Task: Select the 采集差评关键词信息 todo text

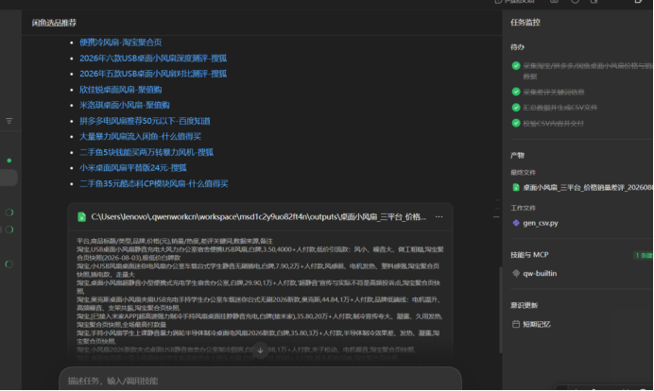Action: [x=554, y=93]
